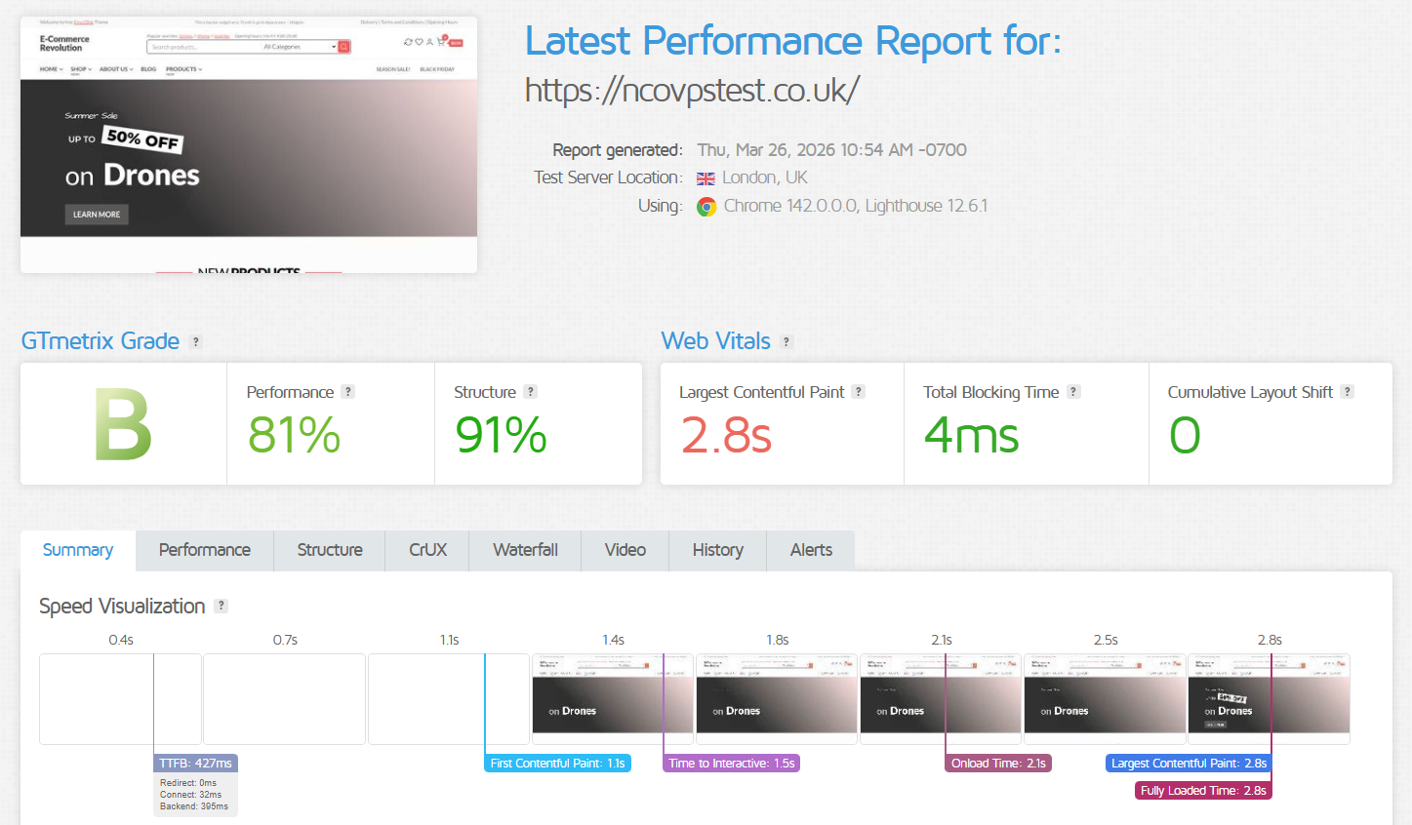Click the blank 1.1s filmstrip frame
The height and width of the screenshot is (825, 1412).
449,699
